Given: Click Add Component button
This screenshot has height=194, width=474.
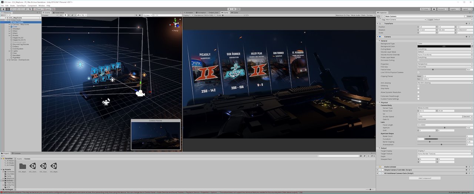Looking at the screenshot, I should pyautogui.click(x=425, y=178).
